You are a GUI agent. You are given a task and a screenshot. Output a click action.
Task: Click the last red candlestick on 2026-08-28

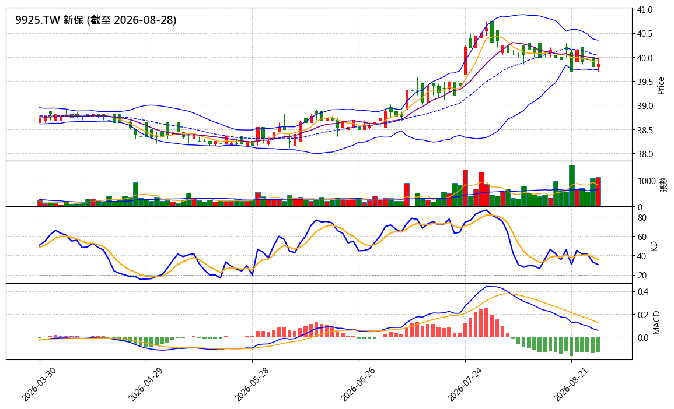point(598,66)
